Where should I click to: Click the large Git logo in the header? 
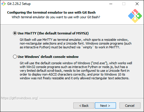[x=135, y=16]
